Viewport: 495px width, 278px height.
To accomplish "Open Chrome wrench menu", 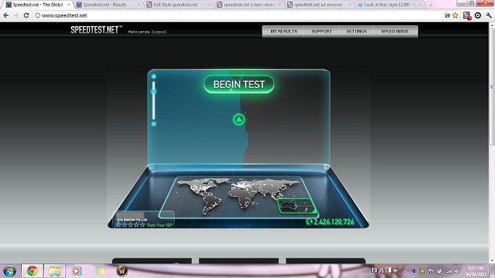I will tap(488, 15).
